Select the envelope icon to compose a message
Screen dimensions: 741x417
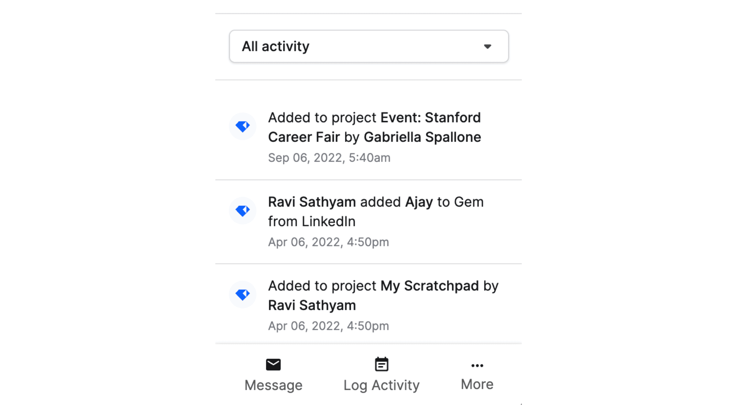273,364
